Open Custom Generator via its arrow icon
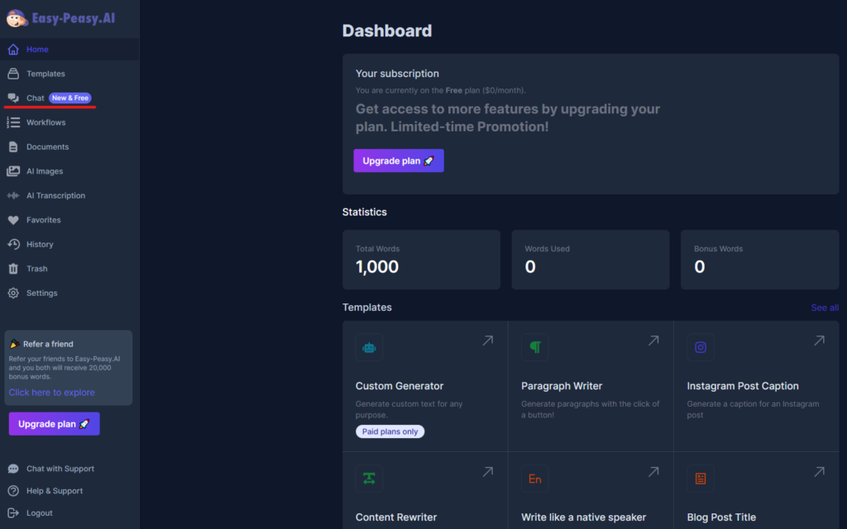The image size is (847, 529). pos(488,341)
